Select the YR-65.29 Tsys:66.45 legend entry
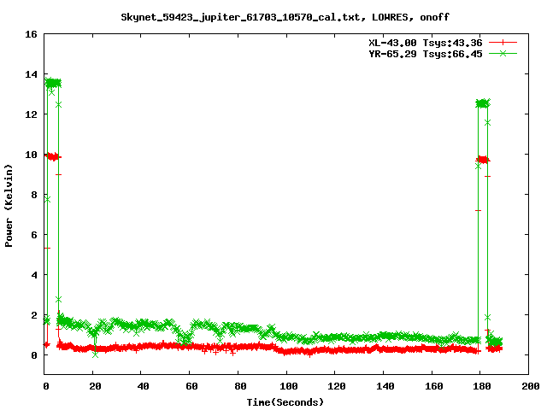The width and height of the screenshot is (547, 410). tap(426, 54)
